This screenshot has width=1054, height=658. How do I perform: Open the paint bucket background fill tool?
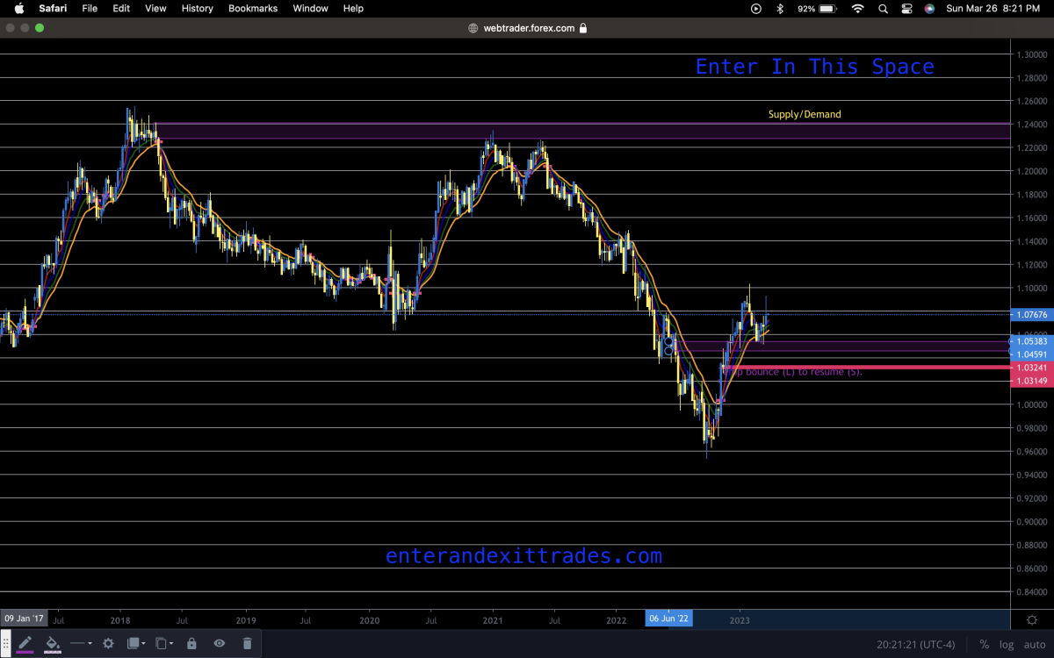click(53, 643)
